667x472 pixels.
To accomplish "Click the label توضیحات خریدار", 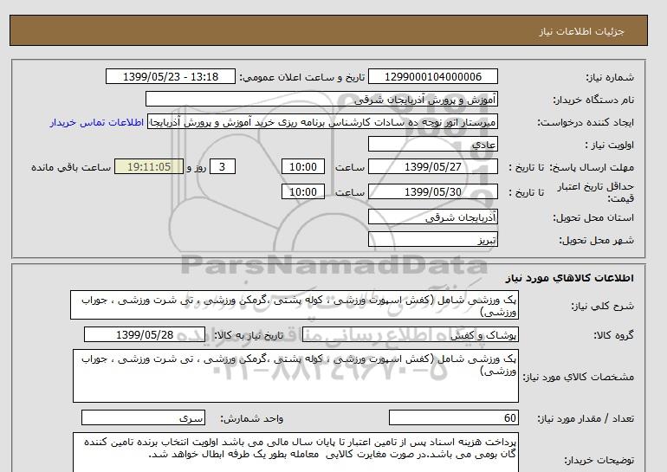I will click(x=599, y=460).
